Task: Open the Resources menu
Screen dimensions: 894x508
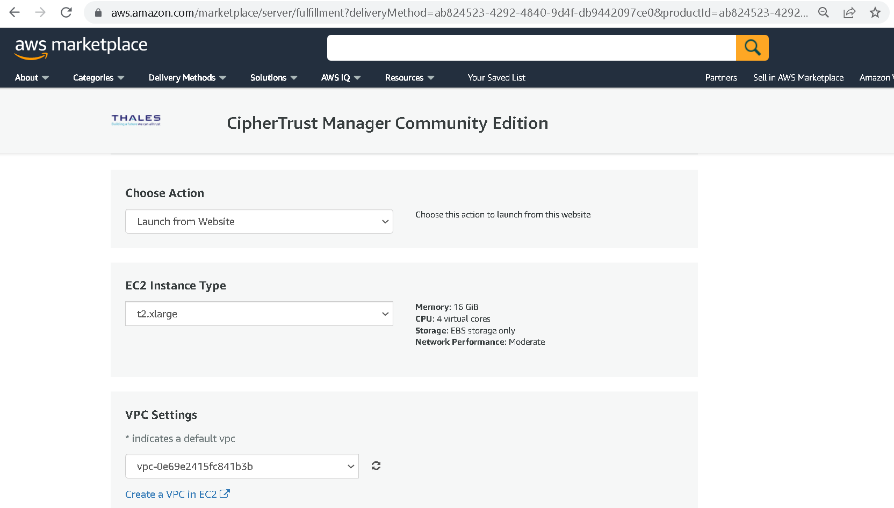Action: pyautogui.click(x=410, y=78)
